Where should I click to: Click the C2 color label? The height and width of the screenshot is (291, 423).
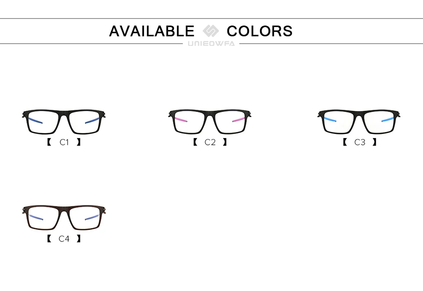[210, 142]
